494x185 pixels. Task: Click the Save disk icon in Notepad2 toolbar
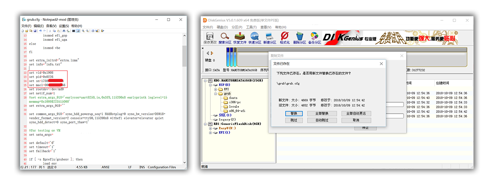point(35,31)
